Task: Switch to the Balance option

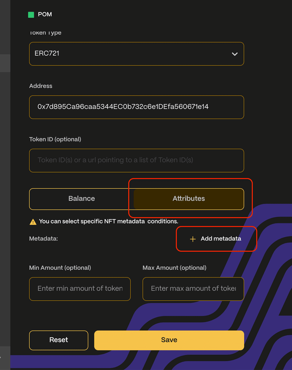Action: pyautogui.click(x=82, y=199)
